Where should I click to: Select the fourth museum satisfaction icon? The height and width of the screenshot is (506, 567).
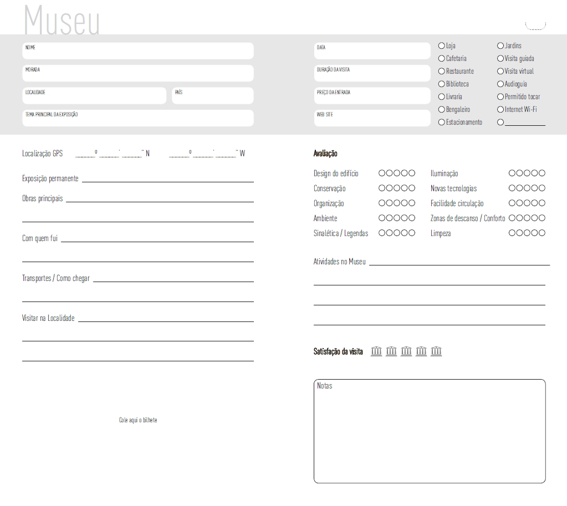point(421,351)
